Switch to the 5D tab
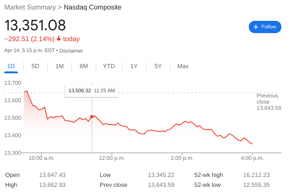 click(x=35, y=66)
